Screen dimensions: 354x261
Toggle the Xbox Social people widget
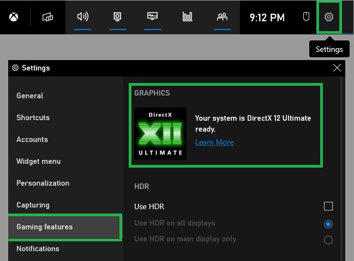223,17
